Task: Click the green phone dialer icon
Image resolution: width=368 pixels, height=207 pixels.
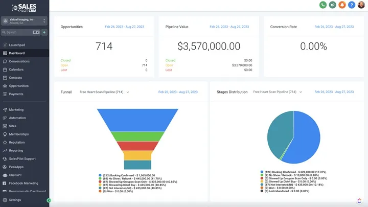Action: coord(323,5)
